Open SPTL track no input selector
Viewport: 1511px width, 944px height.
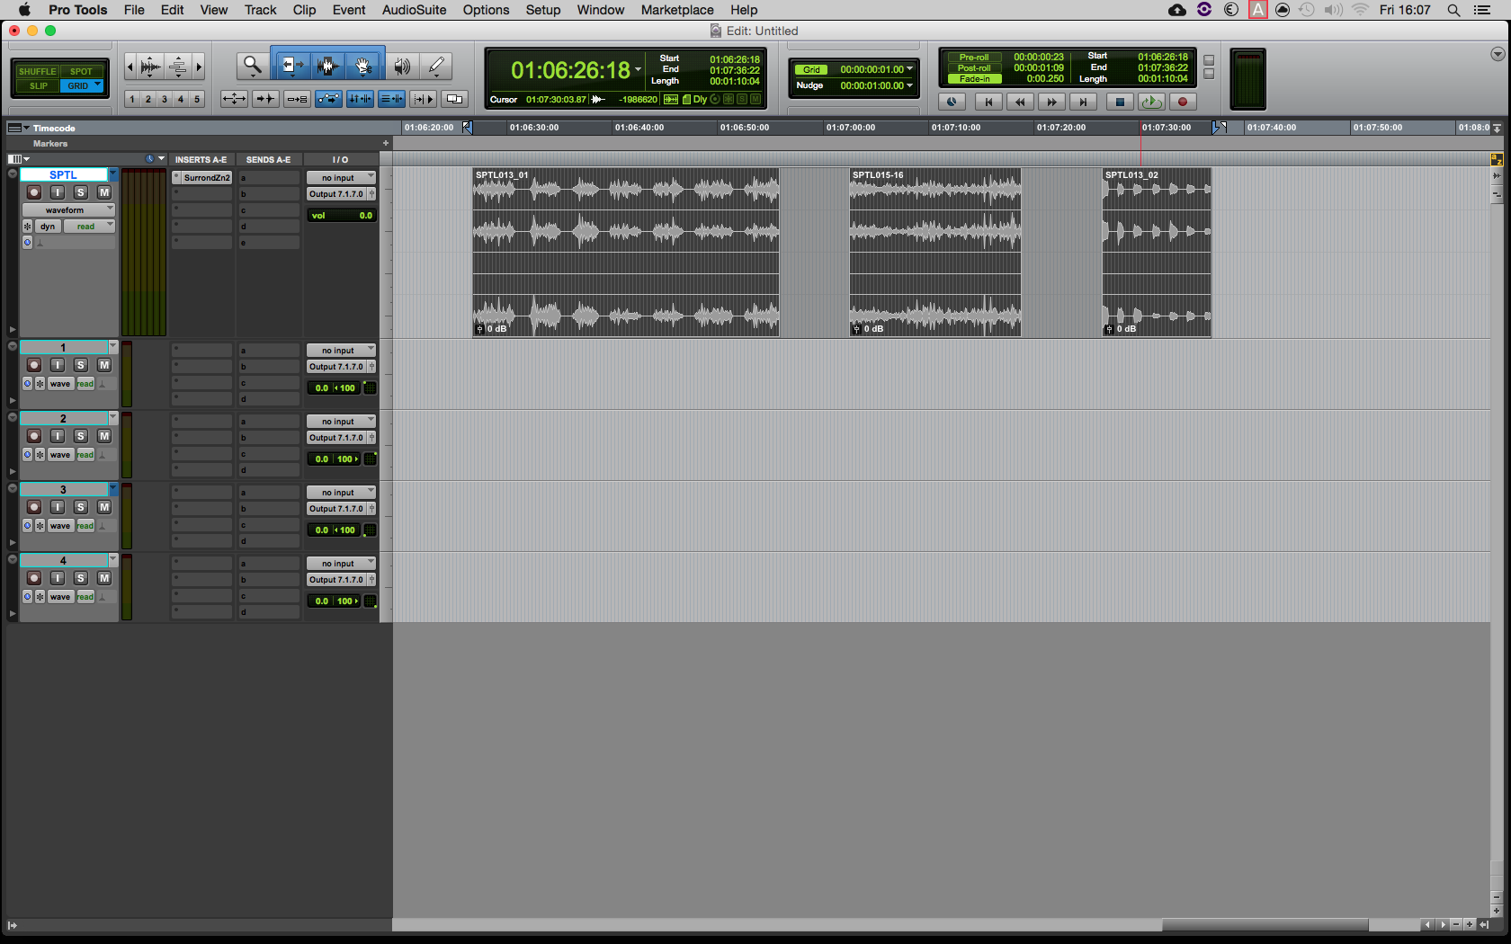[x=341, y=178]
